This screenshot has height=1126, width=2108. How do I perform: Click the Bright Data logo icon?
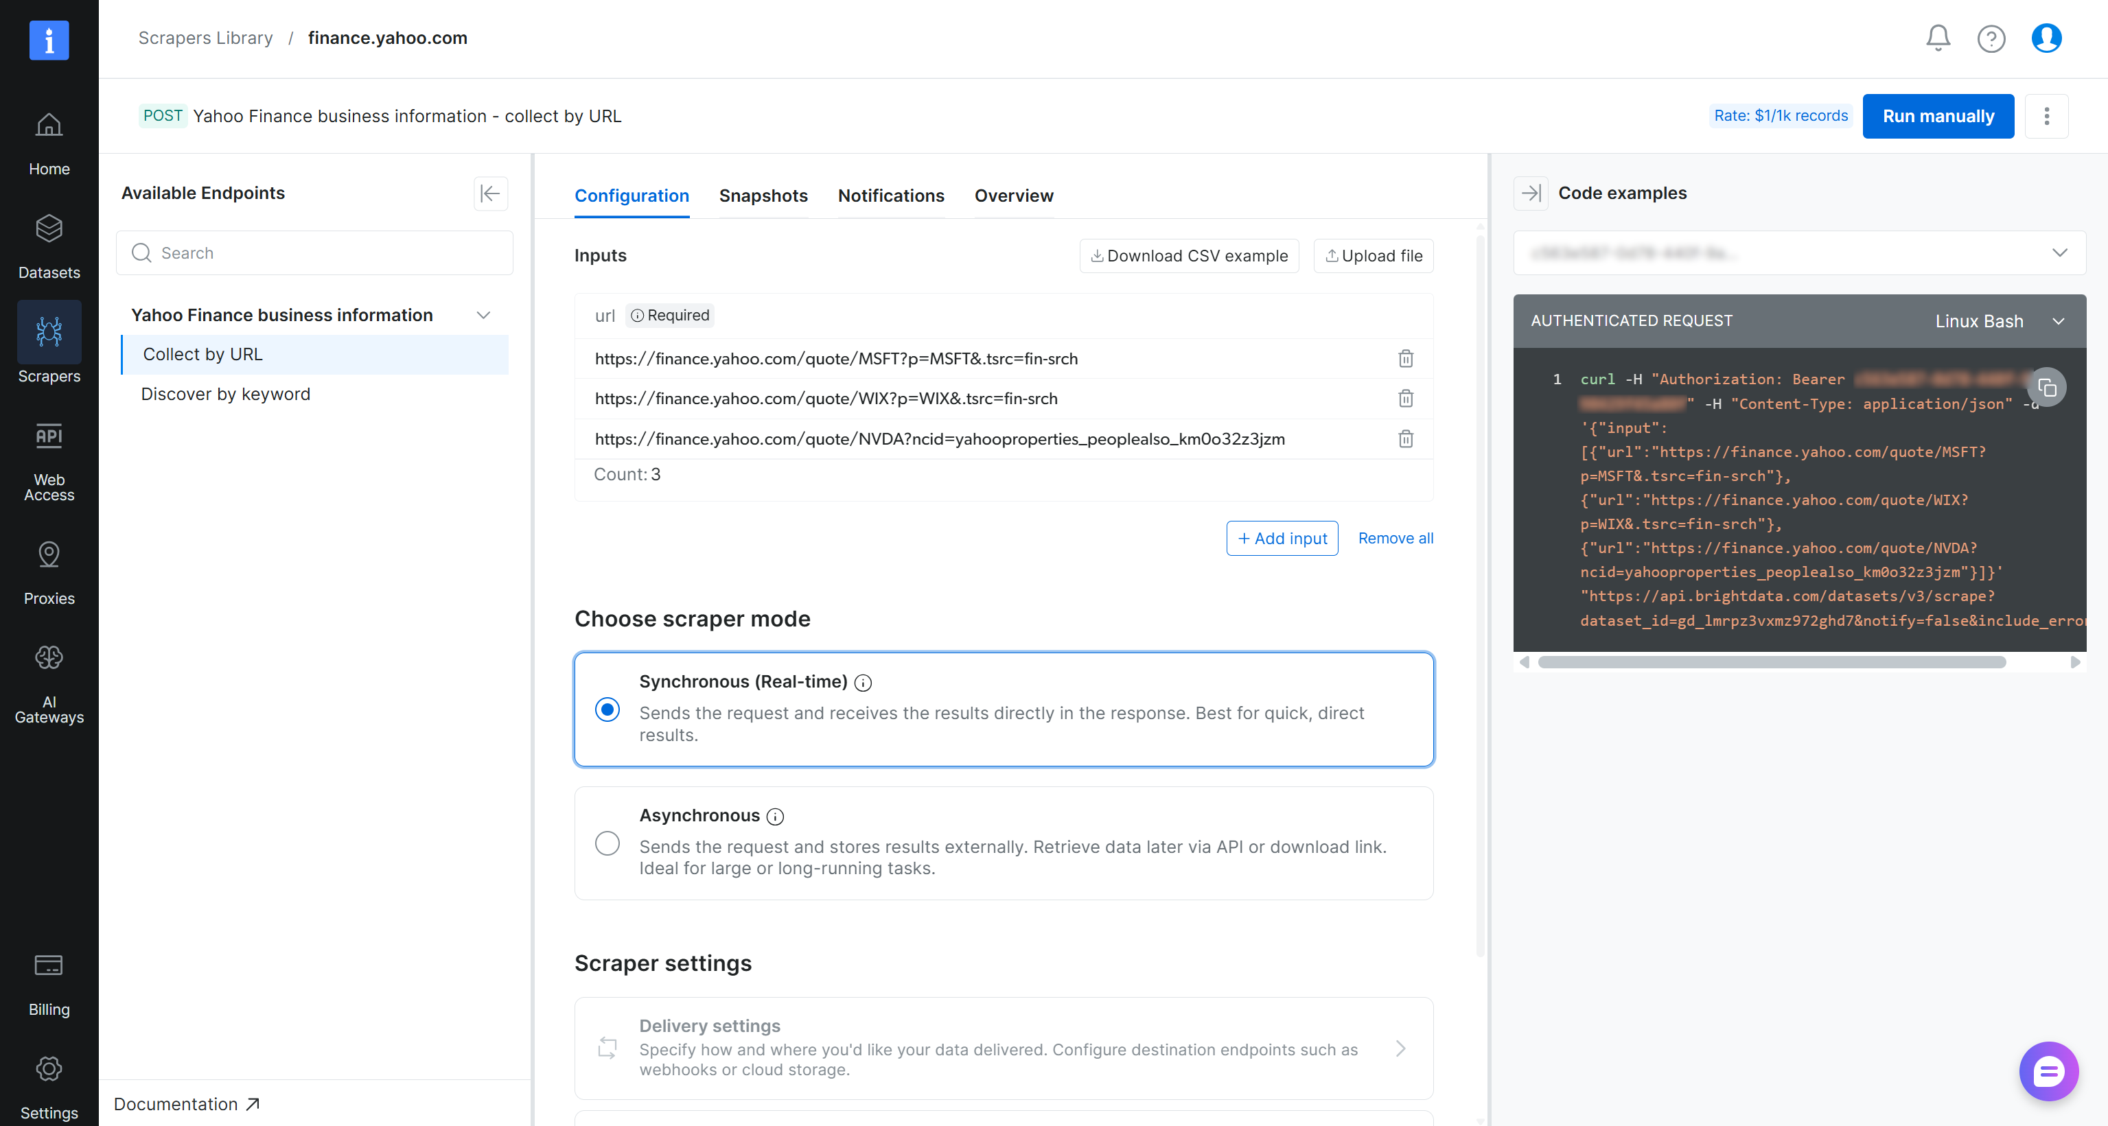coord(49,40)
